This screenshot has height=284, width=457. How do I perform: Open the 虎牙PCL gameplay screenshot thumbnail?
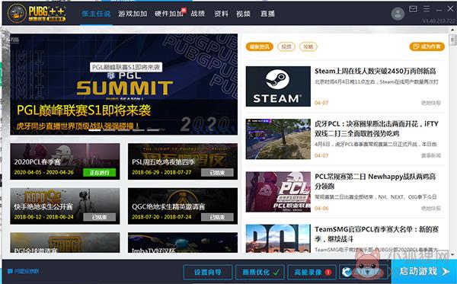[x=278, y=139]
